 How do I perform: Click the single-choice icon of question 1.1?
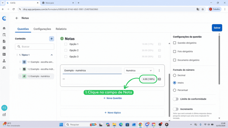pyautogui.click(x=24, y=62)
